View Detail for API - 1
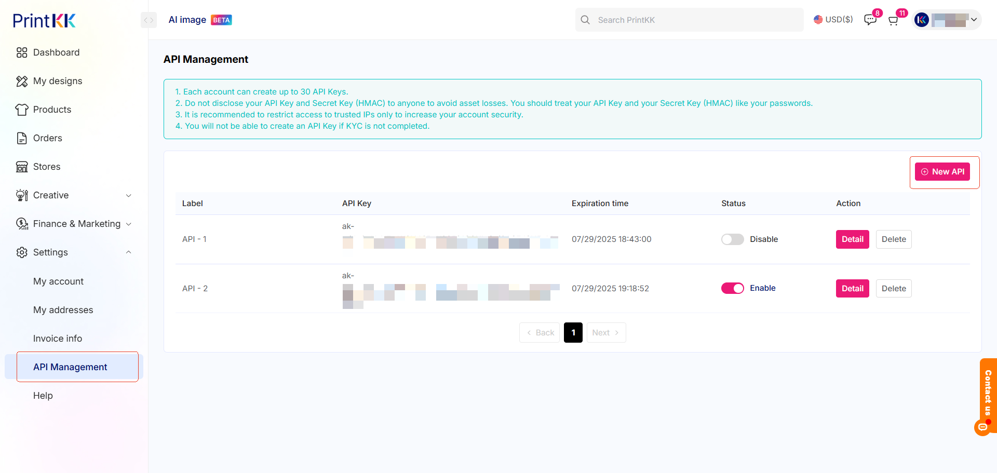997x473 pixels. [853, 239]
